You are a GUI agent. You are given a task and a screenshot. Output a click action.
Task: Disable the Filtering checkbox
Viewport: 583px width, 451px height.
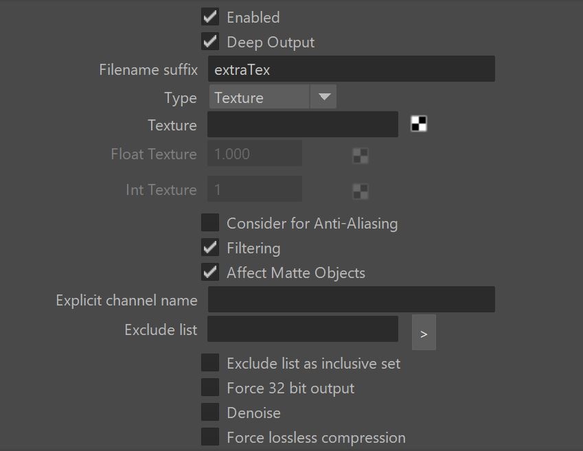pos(210,248)
